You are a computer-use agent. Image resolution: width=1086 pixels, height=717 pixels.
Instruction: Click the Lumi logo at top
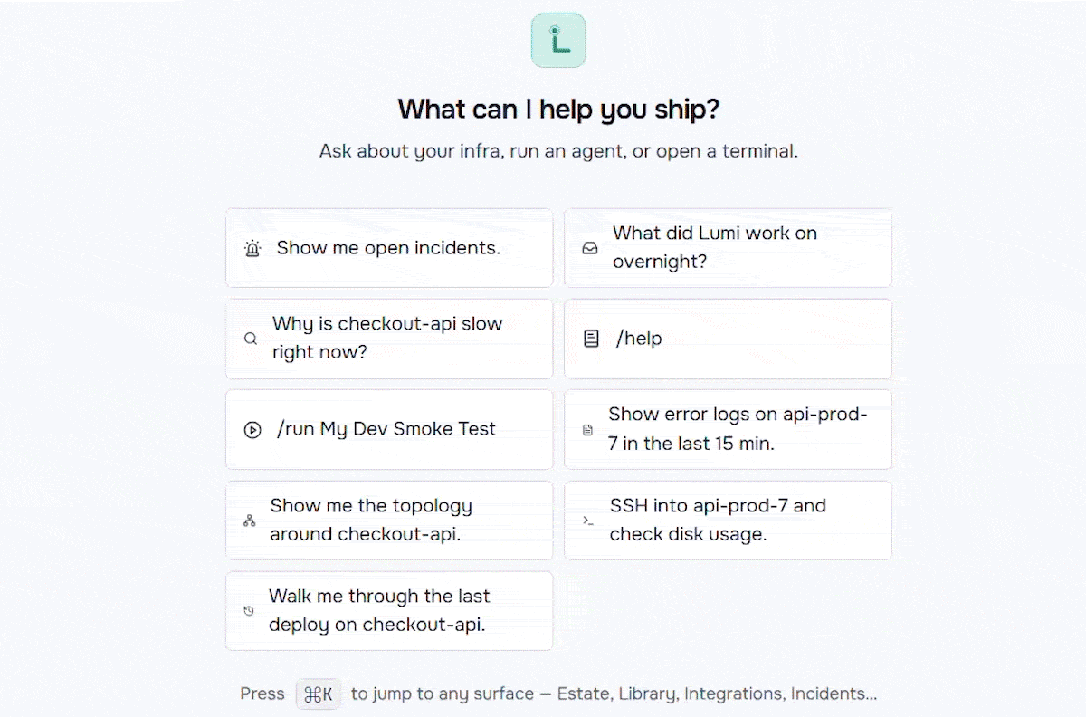pos(558,40)
